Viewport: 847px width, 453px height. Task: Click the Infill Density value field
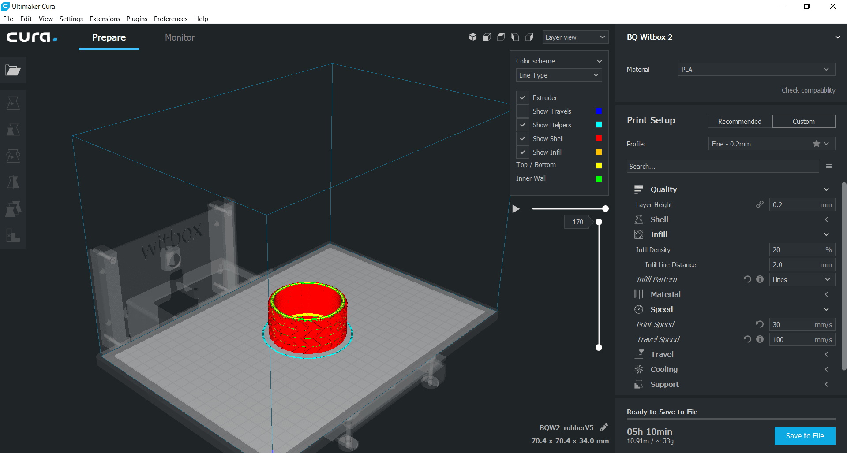click(802, 249)
